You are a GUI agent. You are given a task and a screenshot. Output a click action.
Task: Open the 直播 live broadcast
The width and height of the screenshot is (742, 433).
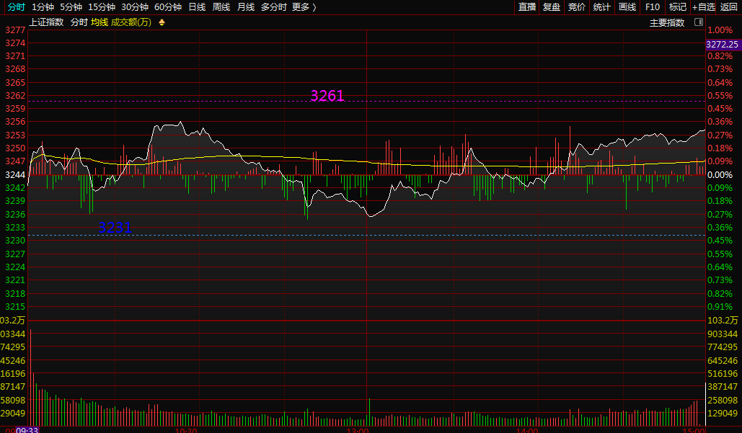click(527, 6)
